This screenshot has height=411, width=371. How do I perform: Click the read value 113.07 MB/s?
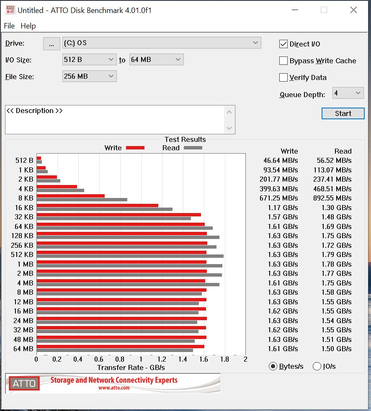pyautogui.click(x=332, y=170)
